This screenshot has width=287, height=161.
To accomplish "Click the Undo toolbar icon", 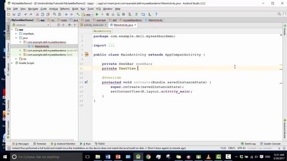I will (x=26, y=14).
